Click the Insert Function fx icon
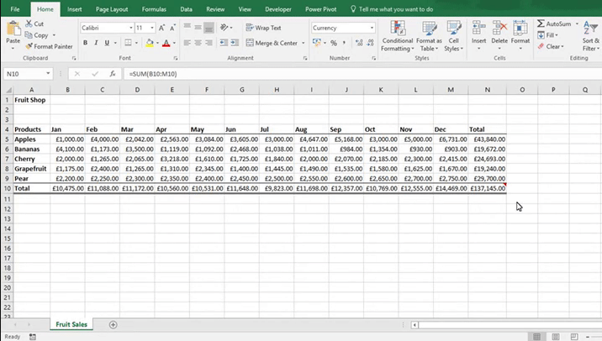Screen dimensions: 602x341 113,74
